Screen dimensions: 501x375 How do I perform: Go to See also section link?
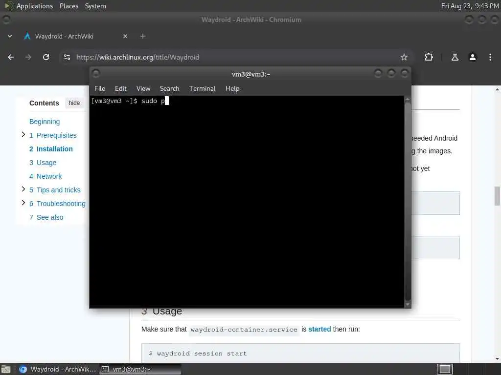46,217
